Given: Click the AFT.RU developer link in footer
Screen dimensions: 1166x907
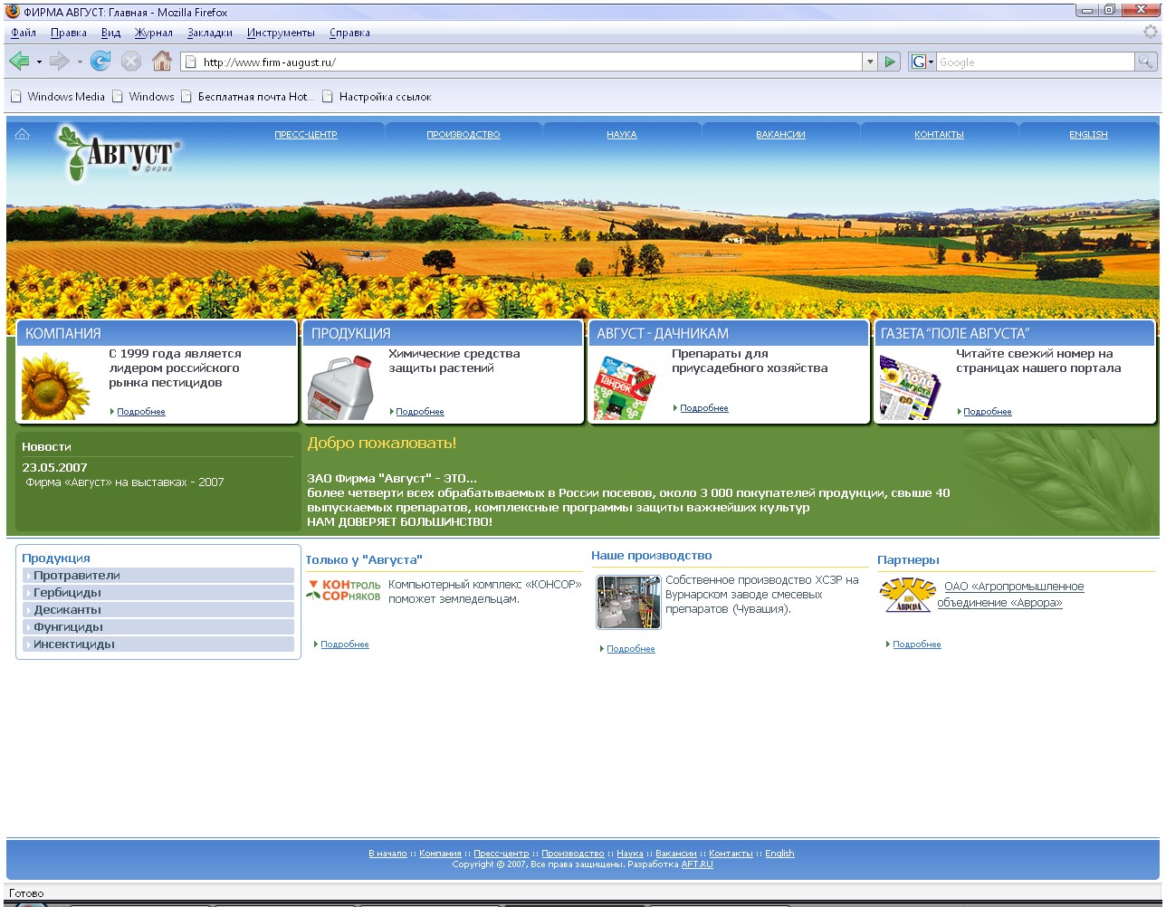Looking at the screenshot, I should (x=697, y=864).
